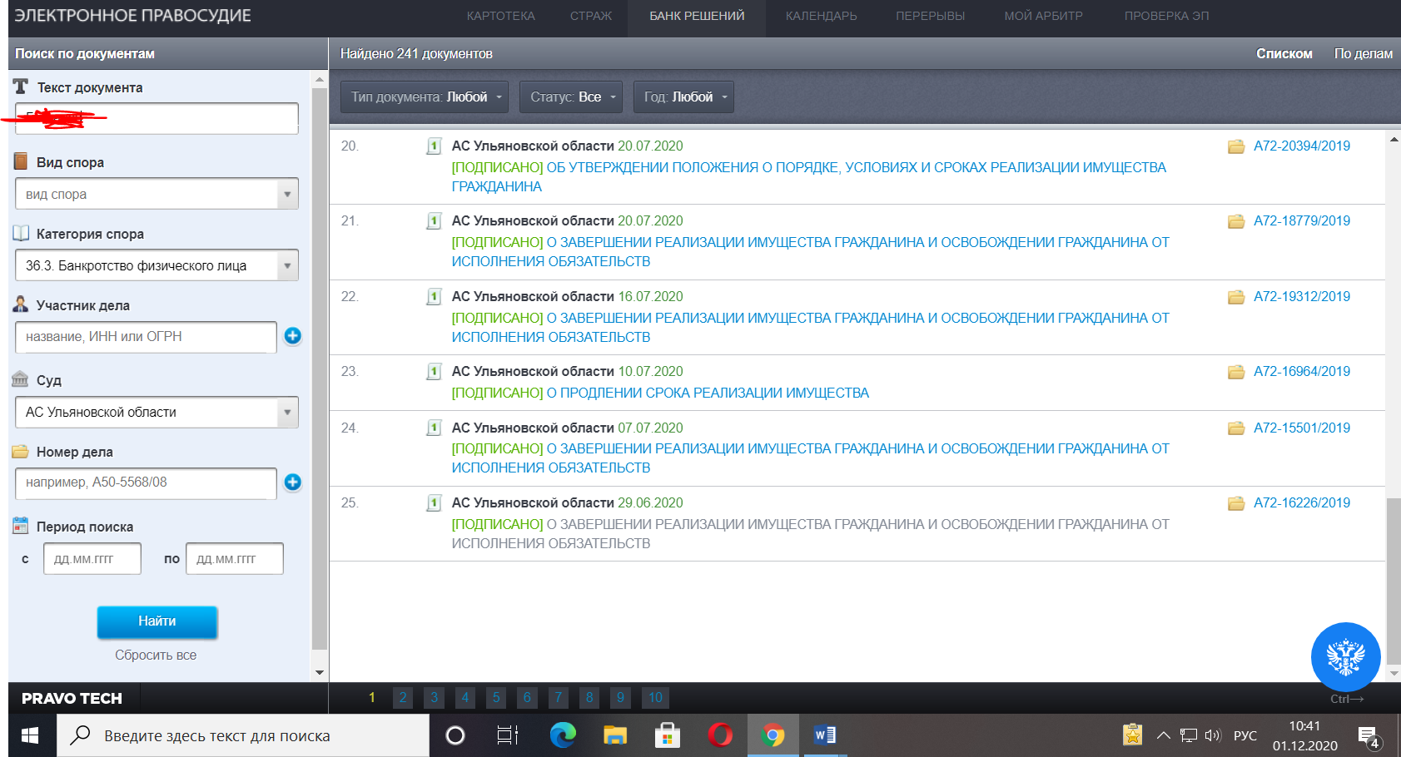
Task: Switch results view to По делам
Action: tap(1363, 53)
